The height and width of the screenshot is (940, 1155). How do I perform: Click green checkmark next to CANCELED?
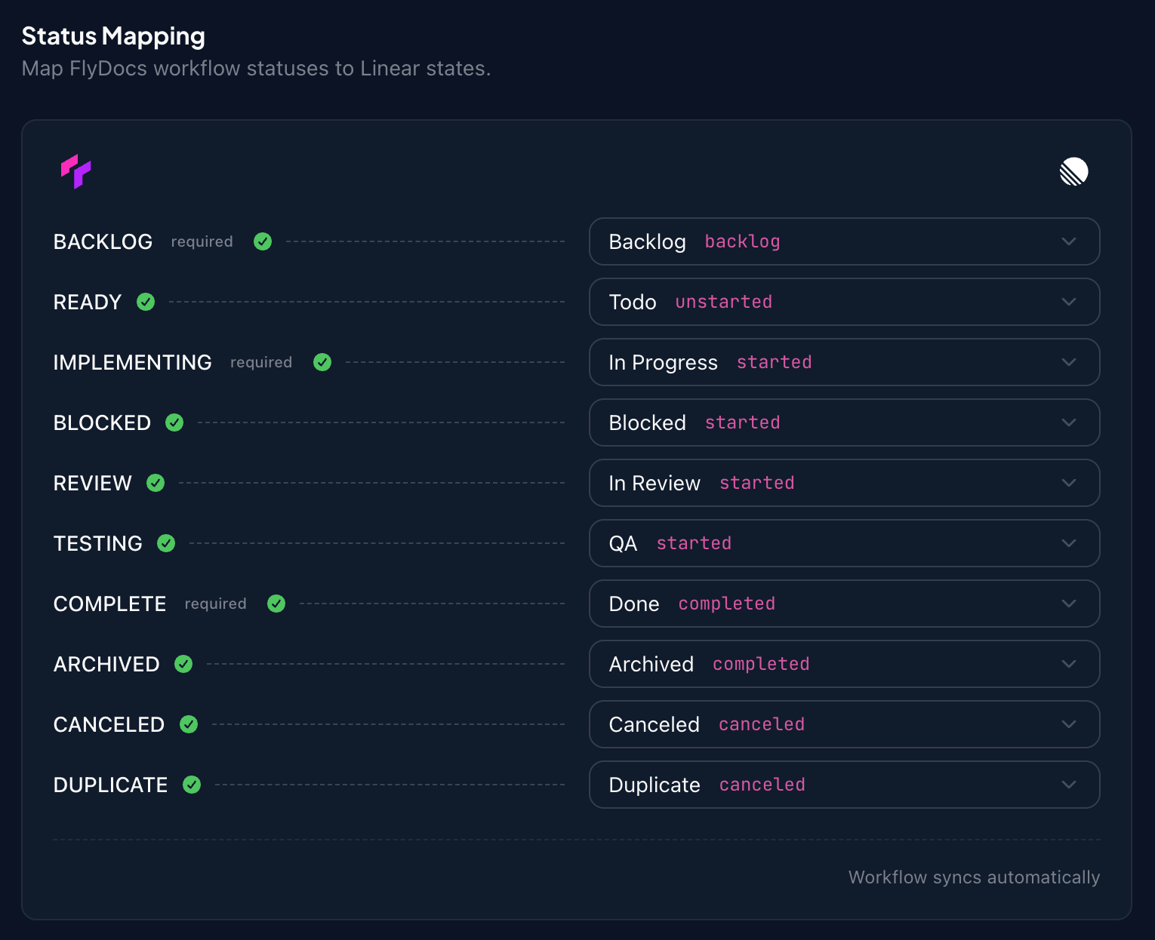click(x=189, y=724)
